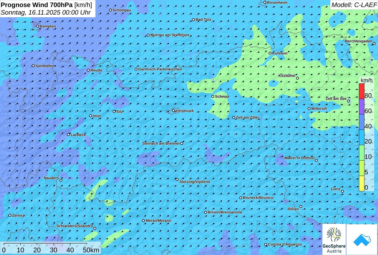Click the GeoSphere Austria logo
378x255 pixels.
tap(334, 239)
